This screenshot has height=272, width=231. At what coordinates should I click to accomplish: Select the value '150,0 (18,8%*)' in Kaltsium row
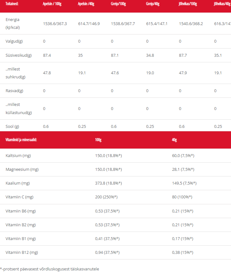pos(108,156)
